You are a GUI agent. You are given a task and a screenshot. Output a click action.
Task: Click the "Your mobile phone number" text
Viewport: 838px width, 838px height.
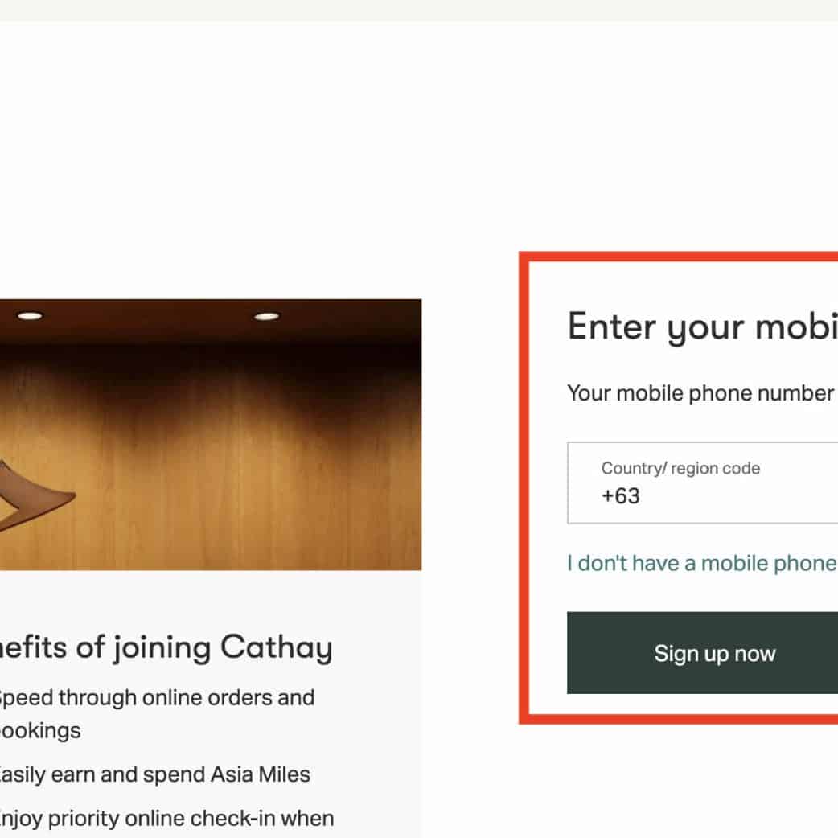pos(700,393)
